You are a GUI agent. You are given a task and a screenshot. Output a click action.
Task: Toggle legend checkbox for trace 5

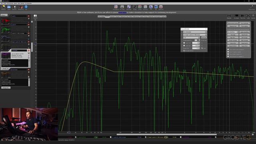[180, 137]
